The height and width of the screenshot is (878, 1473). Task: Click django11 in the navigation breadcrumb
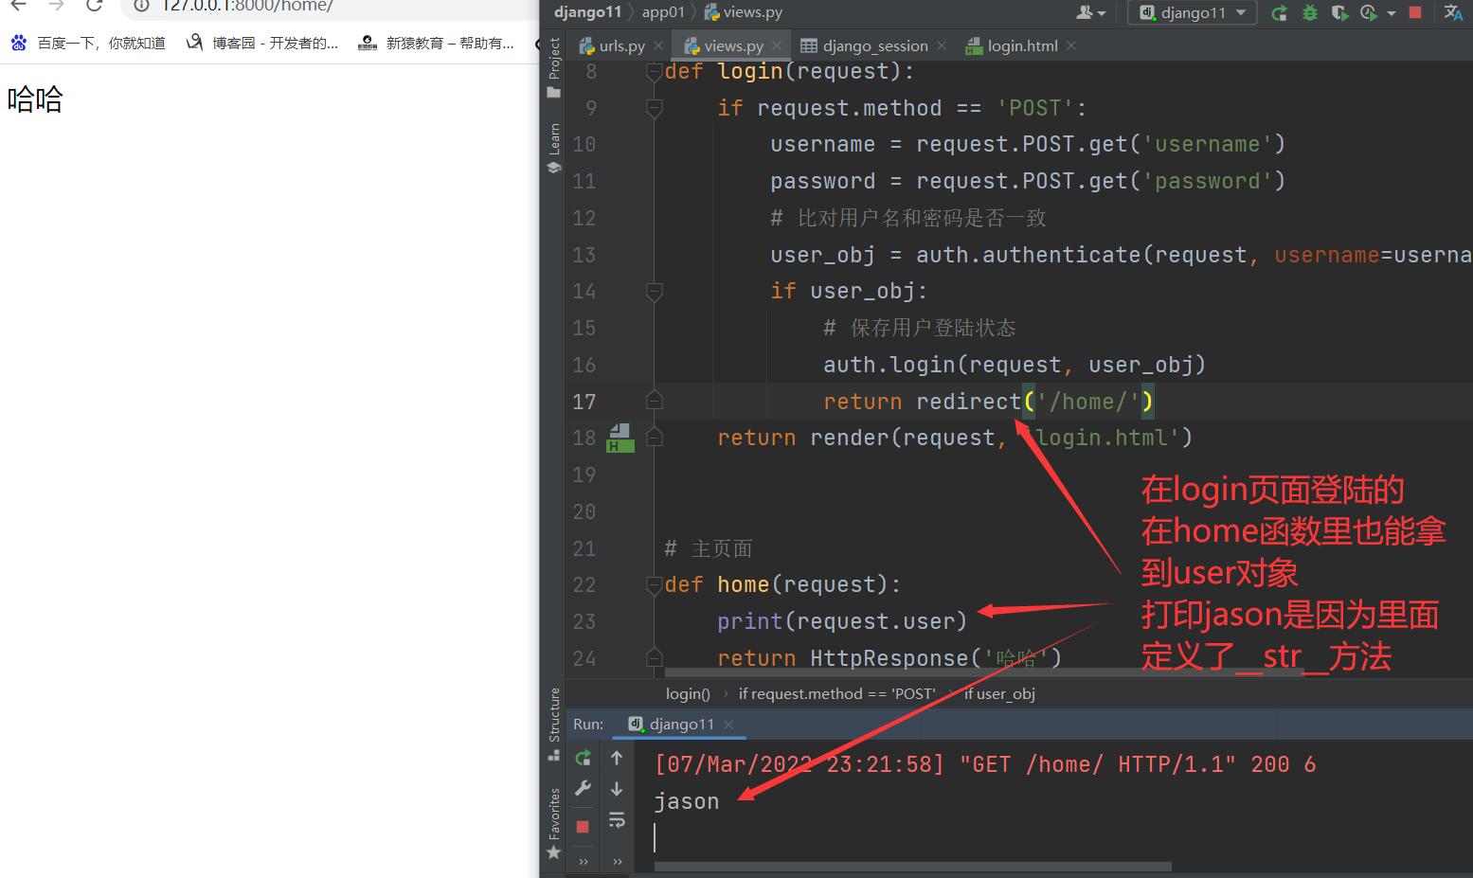587,12
